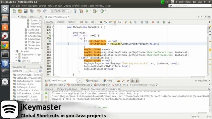Open Run Project dropdown arrow
Viewport: 212px width, 119px height.
[x=90, y=11]
